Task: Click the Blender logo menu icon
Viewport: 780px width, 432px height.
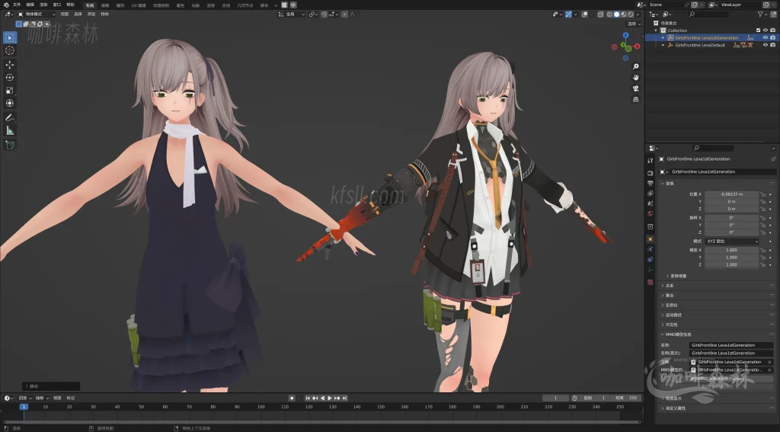Action: 6,5
